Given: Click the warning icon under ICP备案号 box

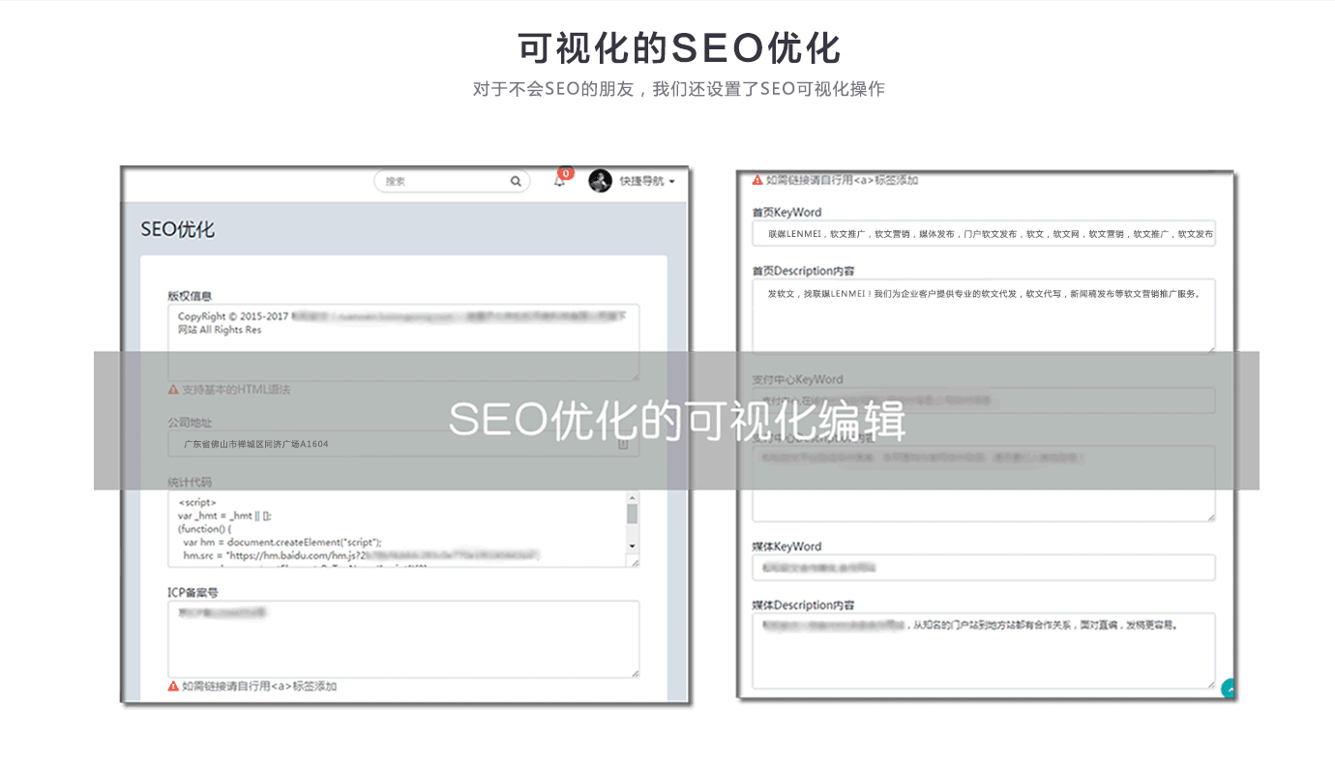Looking at the screenshot, I should pos(173,686).
